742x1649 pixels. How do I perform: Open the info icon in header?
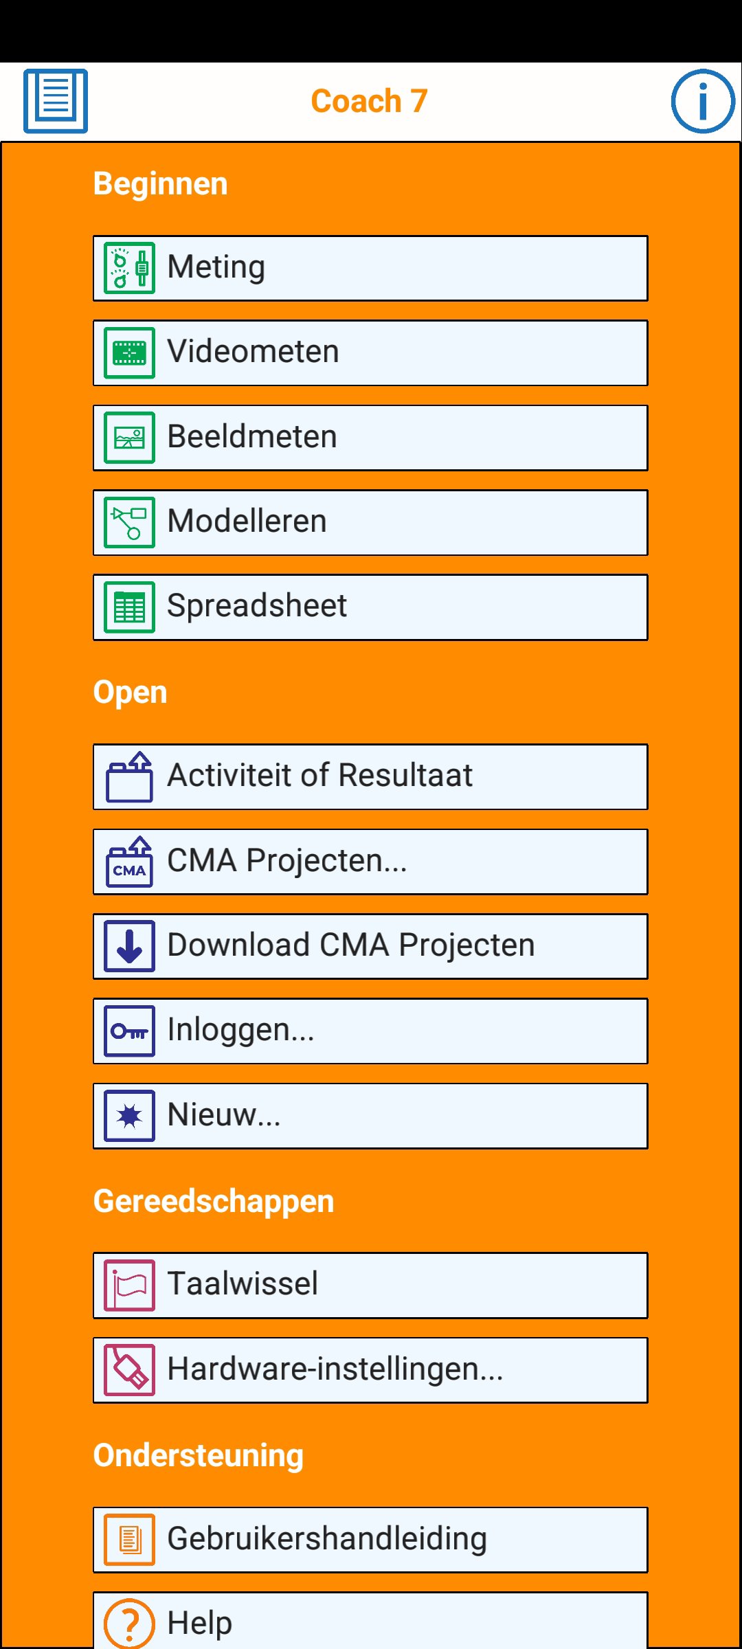702,101
